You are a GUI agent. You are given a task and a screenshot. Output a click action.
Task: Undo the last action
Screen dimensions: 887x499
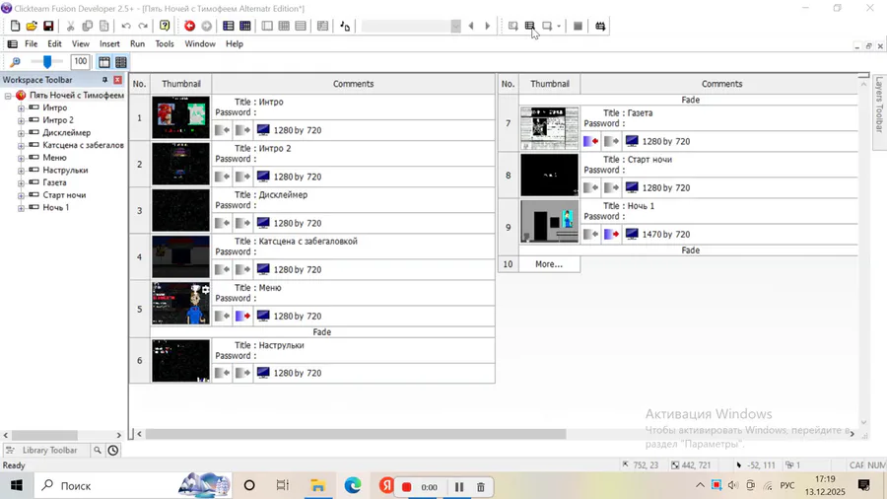point(126,26)
